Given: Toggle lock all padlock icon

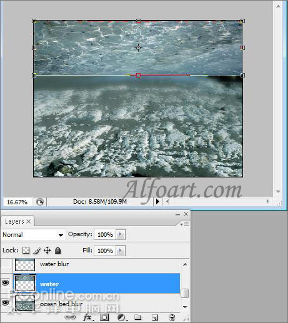Looking at the screenshot, I should [57, 251].
